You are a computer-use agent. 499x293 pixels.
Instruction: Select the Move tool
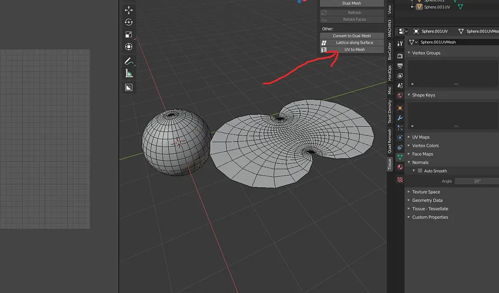(129, 10)
